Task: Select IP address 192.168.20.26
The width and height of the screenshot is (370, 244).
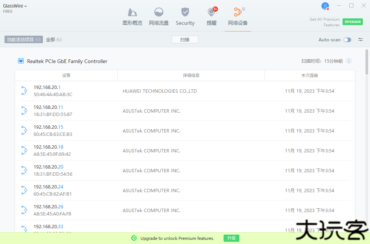Action: pos(49,206)
